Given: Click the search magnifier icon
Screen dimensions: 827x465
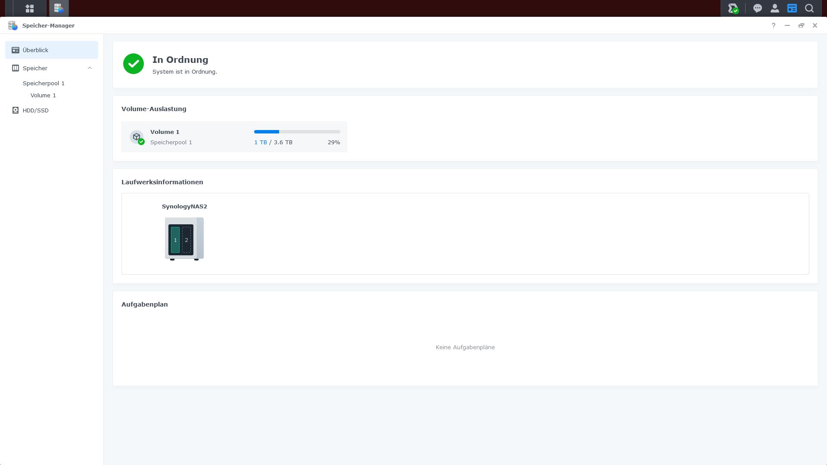Looking at the screenshot, I should point(809,8).
